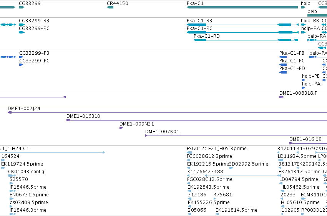327x216 pixels.
Task: Select BAC clone DME1-016B10
Action: pos(197,121)
